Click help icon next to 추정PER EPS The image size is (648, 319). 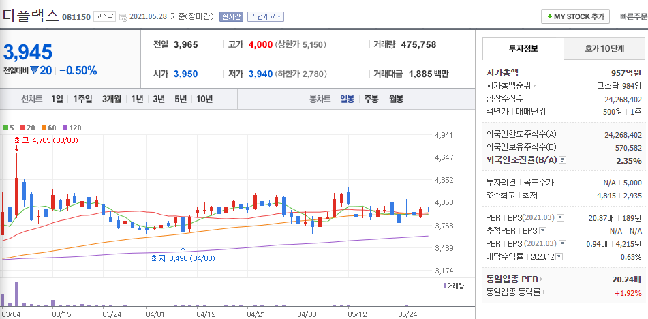(x=543, y=230)
